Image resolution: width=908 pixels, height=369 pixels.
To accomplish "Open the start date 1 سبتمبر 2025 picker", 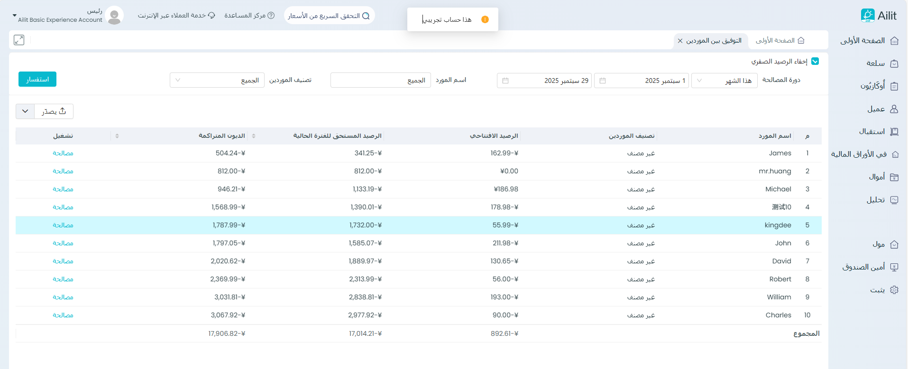I will pyautogui.click(x=641, y=81).
